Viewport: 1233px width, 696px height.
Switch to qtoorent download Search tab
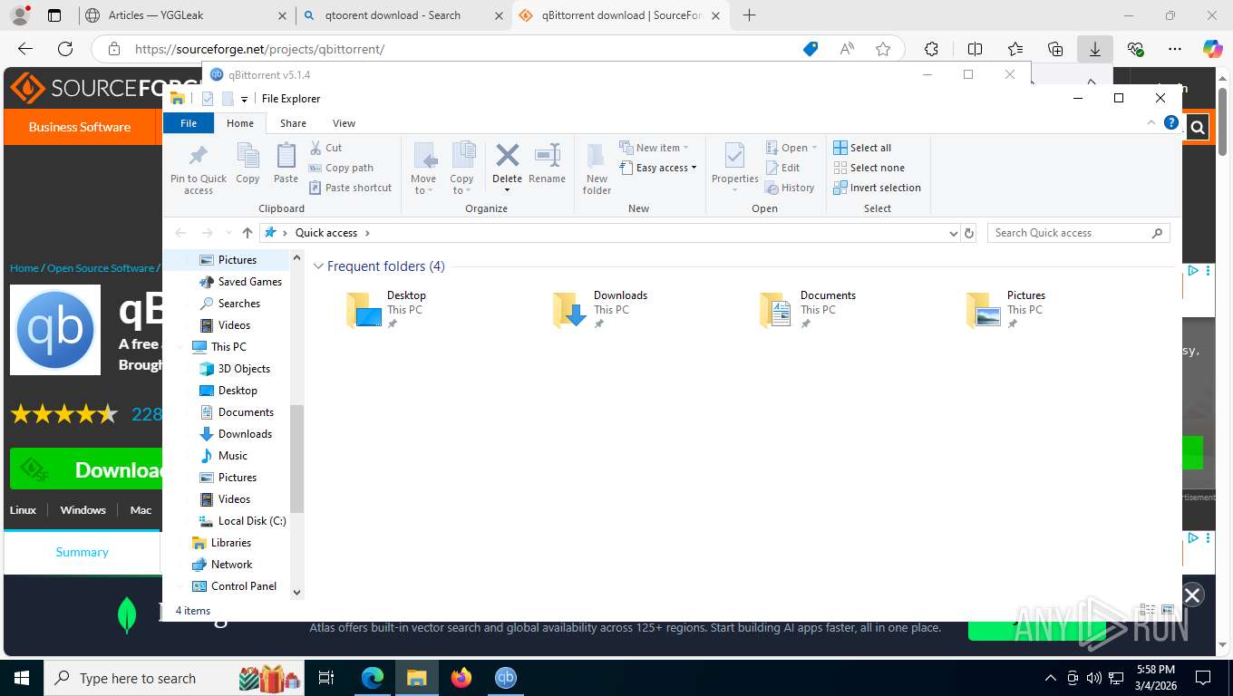403,15
